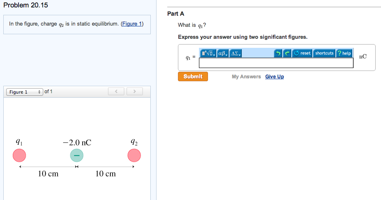This screenshot has height=200, width=381.
Task: Click the negative -2.0 nC charge
Action: [x=77, y=155]
